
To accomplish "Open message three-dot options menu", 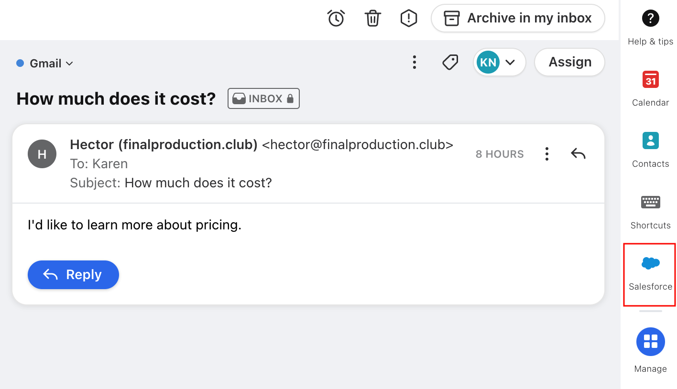I will tap(546, 154).
